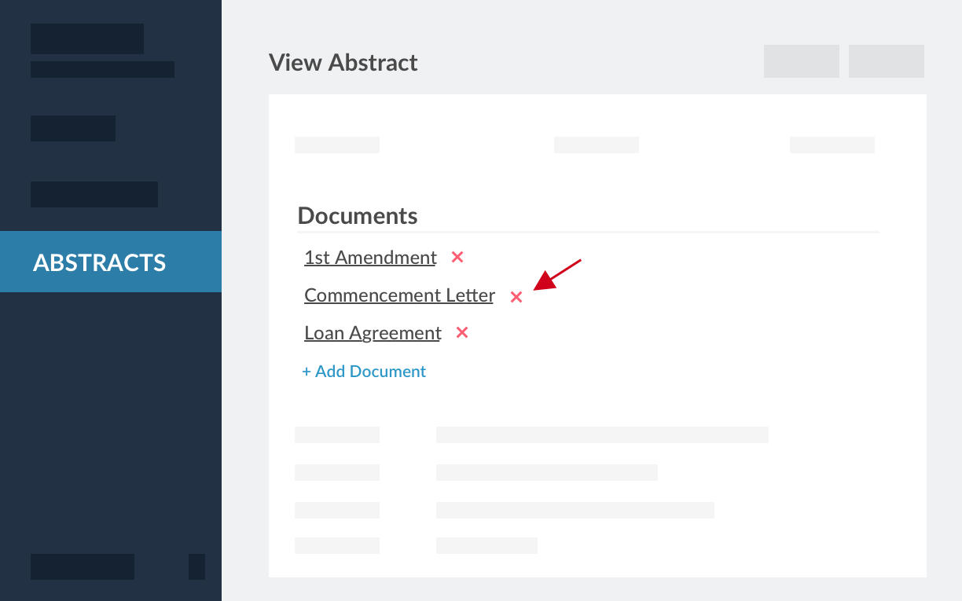Click the middle placeholder field above Documents
This screenshot has height=601, width=962.
pyautogui.click(x=596, y=145)
